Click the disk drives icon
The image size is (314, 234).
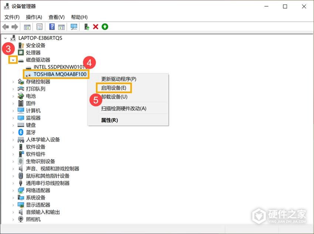[21, 60]
